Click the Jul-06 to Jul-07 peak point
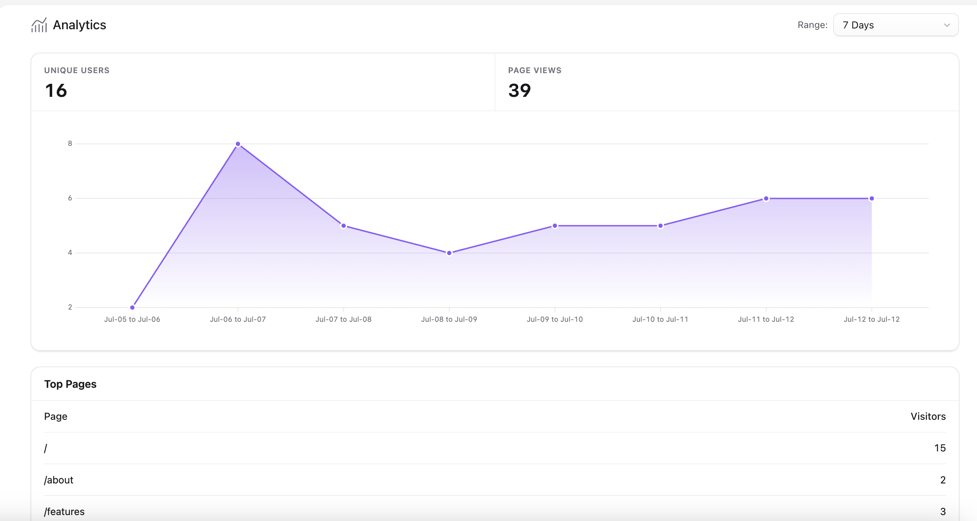 click(x=238, y=144)
